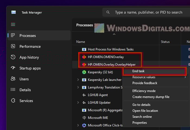Switch to the Processes page
This screenshot has width=190, height=130.
tap(39, 35)
